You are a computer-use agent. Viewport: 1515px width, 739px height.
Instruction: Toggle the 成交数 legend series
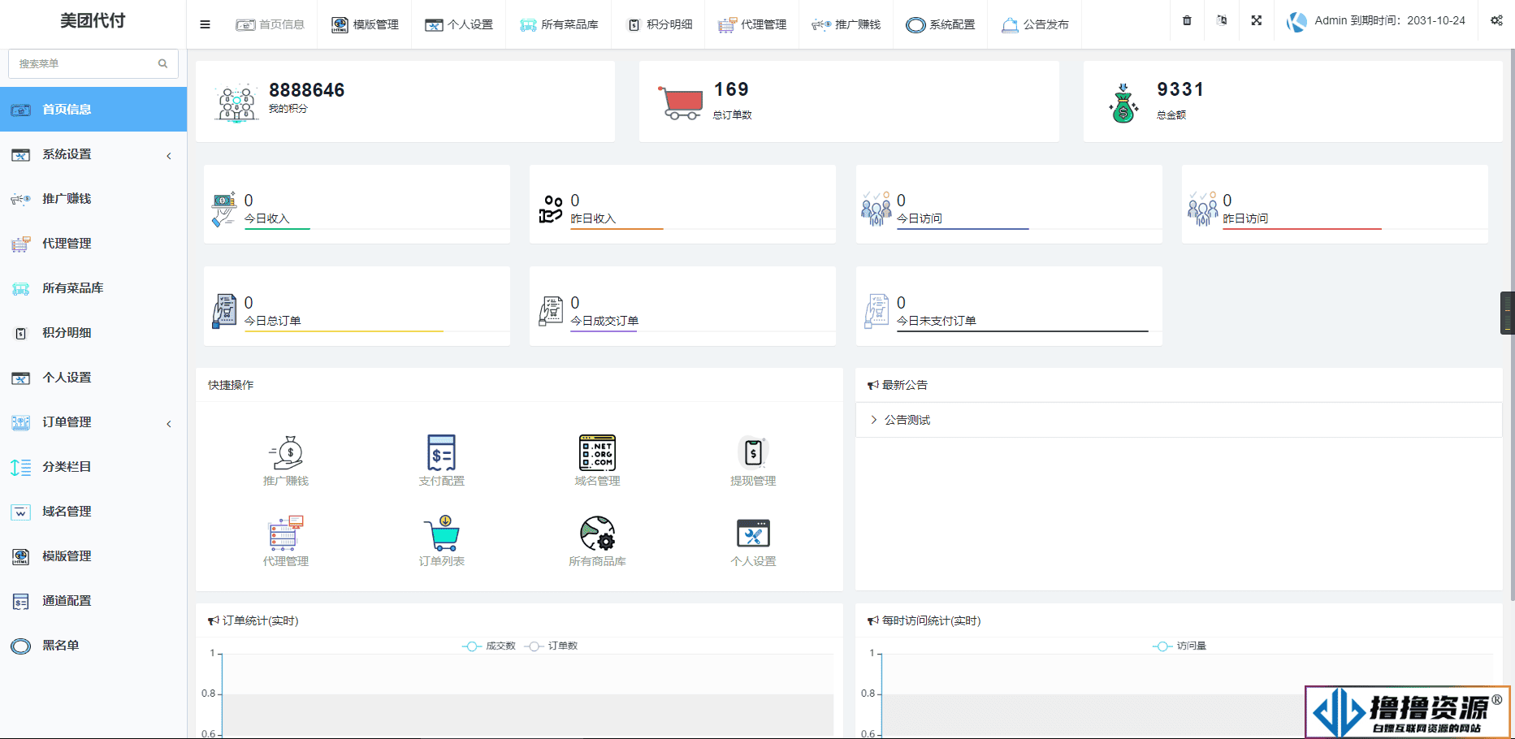pos(489,646)
